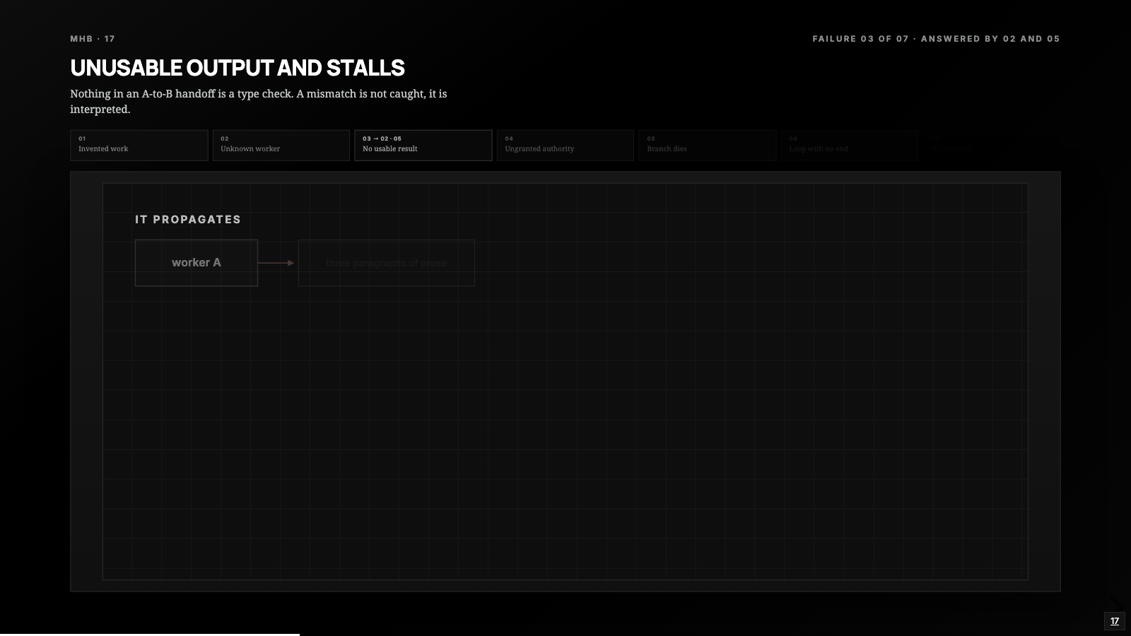Select the '01 Invented work' failure tab
This screenshot has height=636, width=1131.
point(139,145)
